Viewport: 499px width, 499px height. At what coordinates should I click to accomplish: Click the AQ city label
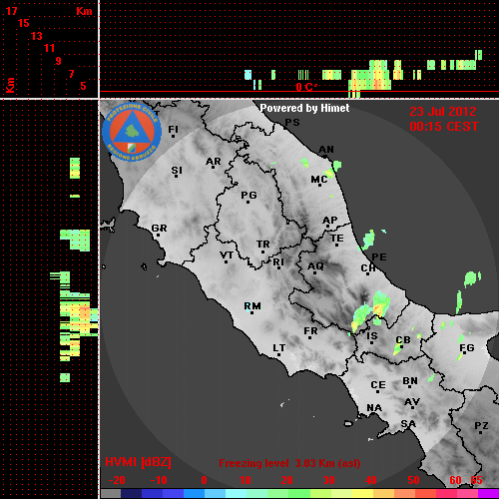tap(315, 266)
